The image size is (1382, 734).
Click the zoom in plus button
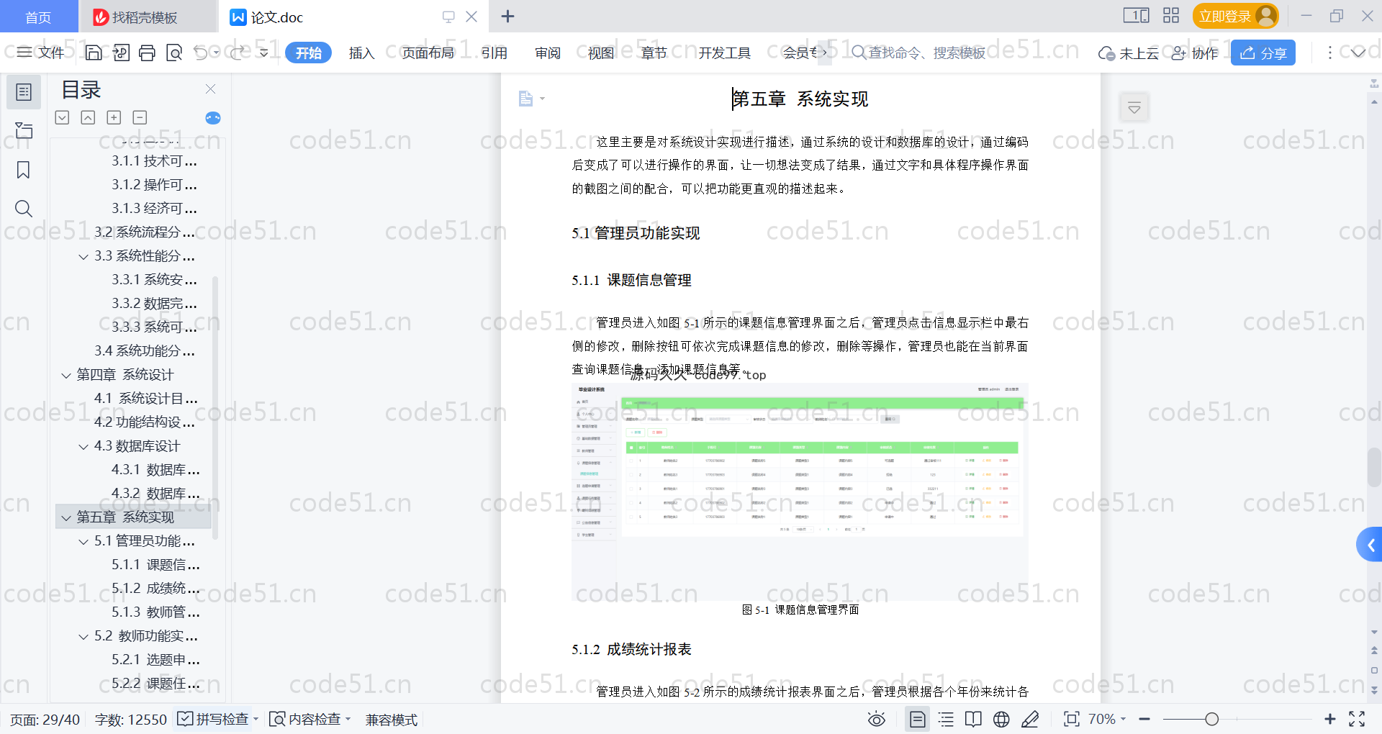pos(1330,719)
